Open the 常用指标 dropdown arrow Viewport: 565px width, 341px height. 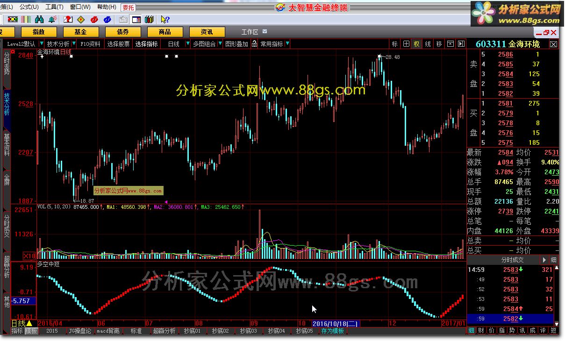coord(287,44)
